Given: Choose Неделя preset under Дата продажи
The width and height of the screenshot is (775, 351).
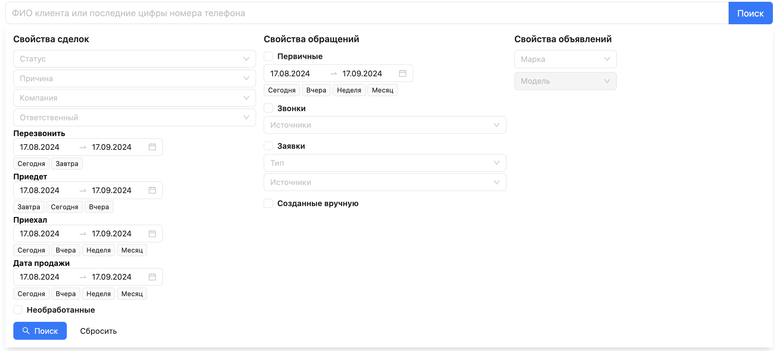Looking at the screenshot, I should click(98, 294).
